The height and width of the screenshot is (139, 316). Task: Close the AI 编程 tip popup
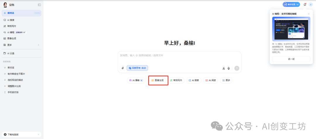[x=309, y=14]
